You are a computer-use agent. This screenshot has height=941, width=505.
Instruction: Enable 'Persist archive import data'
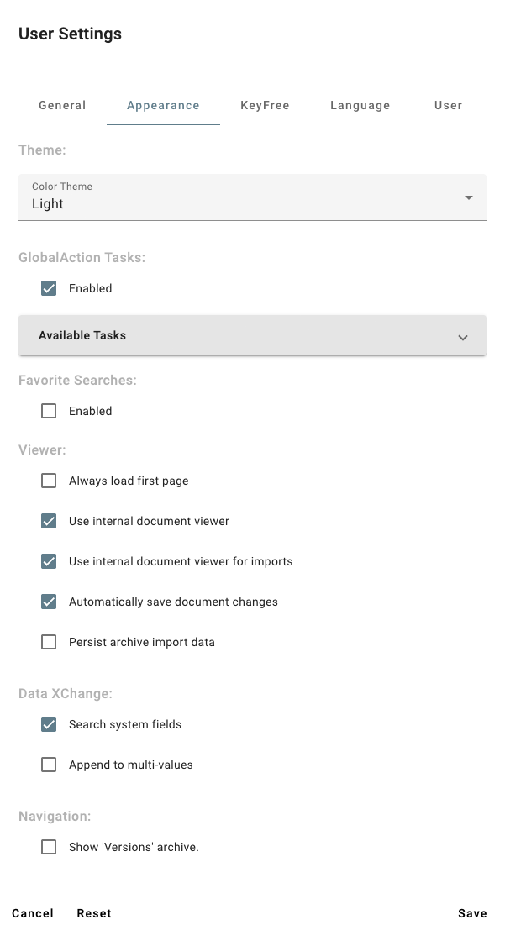49,642
